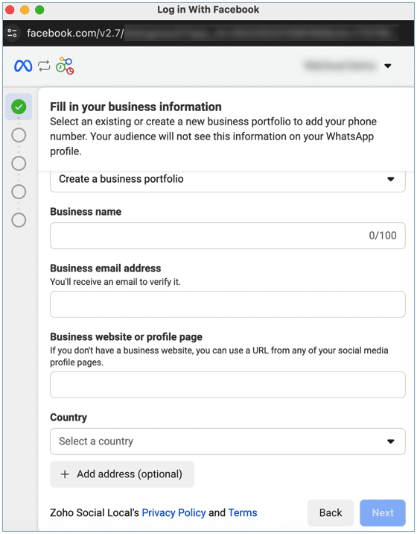The image size is (417, 534).
Task: Open site settings icon in address bar
Action: point(12,33)
